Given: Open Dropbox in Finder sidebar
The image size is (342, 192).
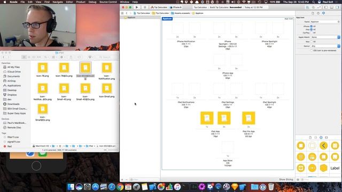Looking at the screenshot, I should point(12,95).
